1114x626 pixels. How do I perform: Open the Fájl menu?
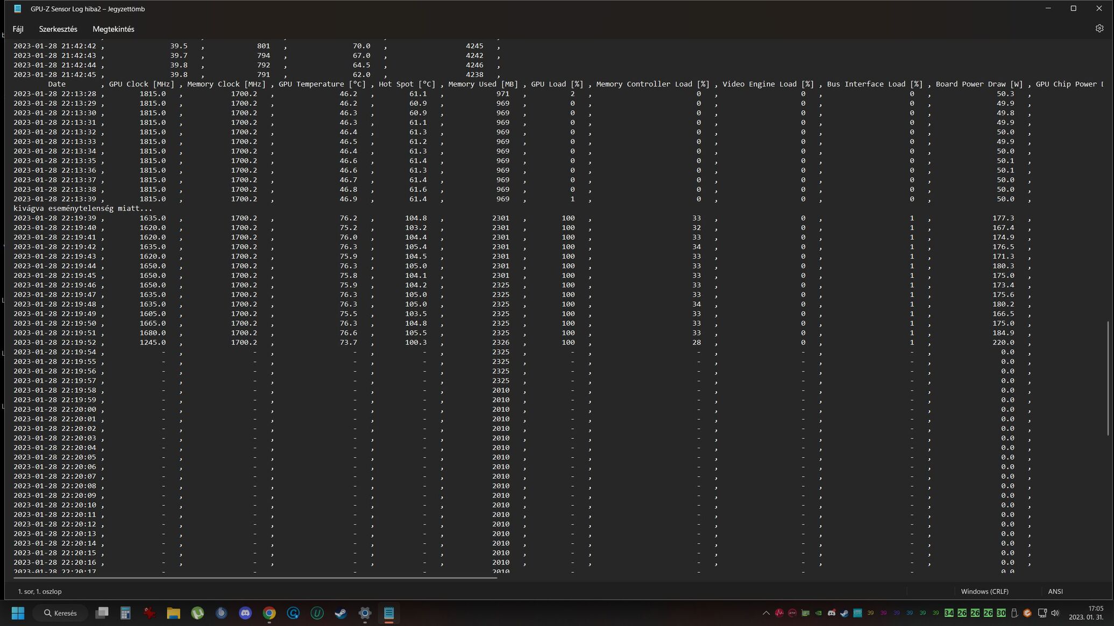[x=18, y=29]
